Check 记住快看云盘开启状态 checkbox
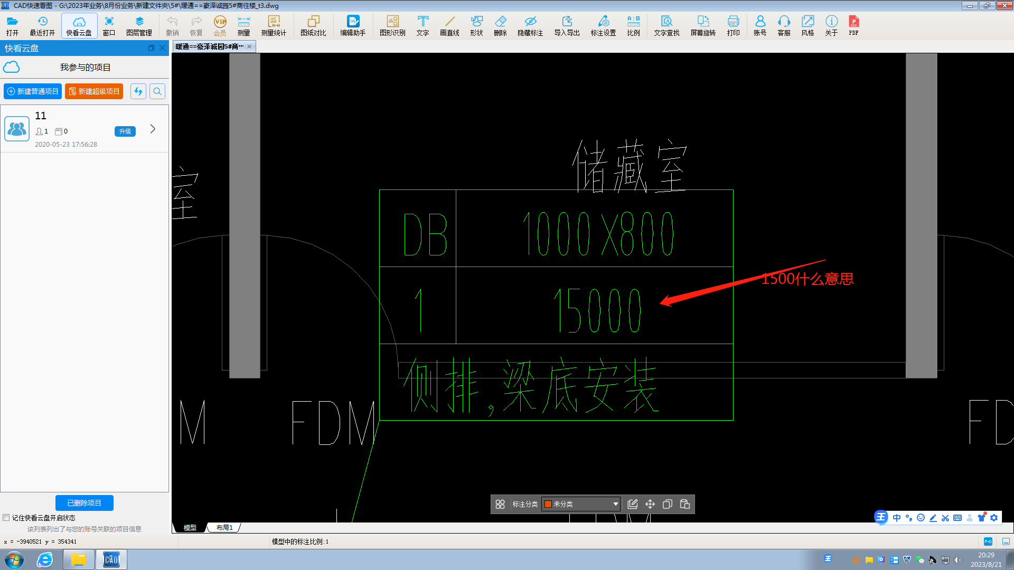Viewport: 1014px width, 570px height. tap(6, 518)
